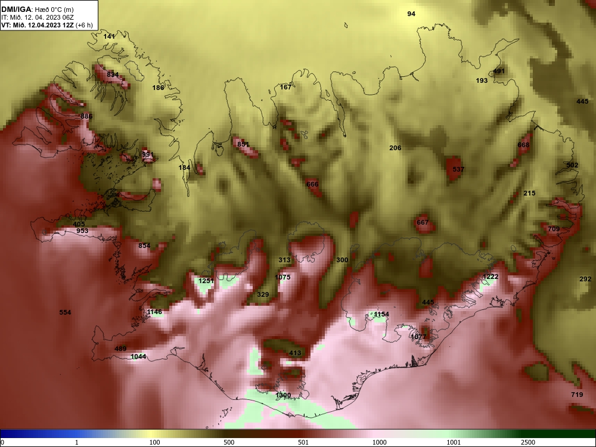Click the 1300 height label
Image resolution: width=596 pixels, height=447 pixels.
click(283, 395)
